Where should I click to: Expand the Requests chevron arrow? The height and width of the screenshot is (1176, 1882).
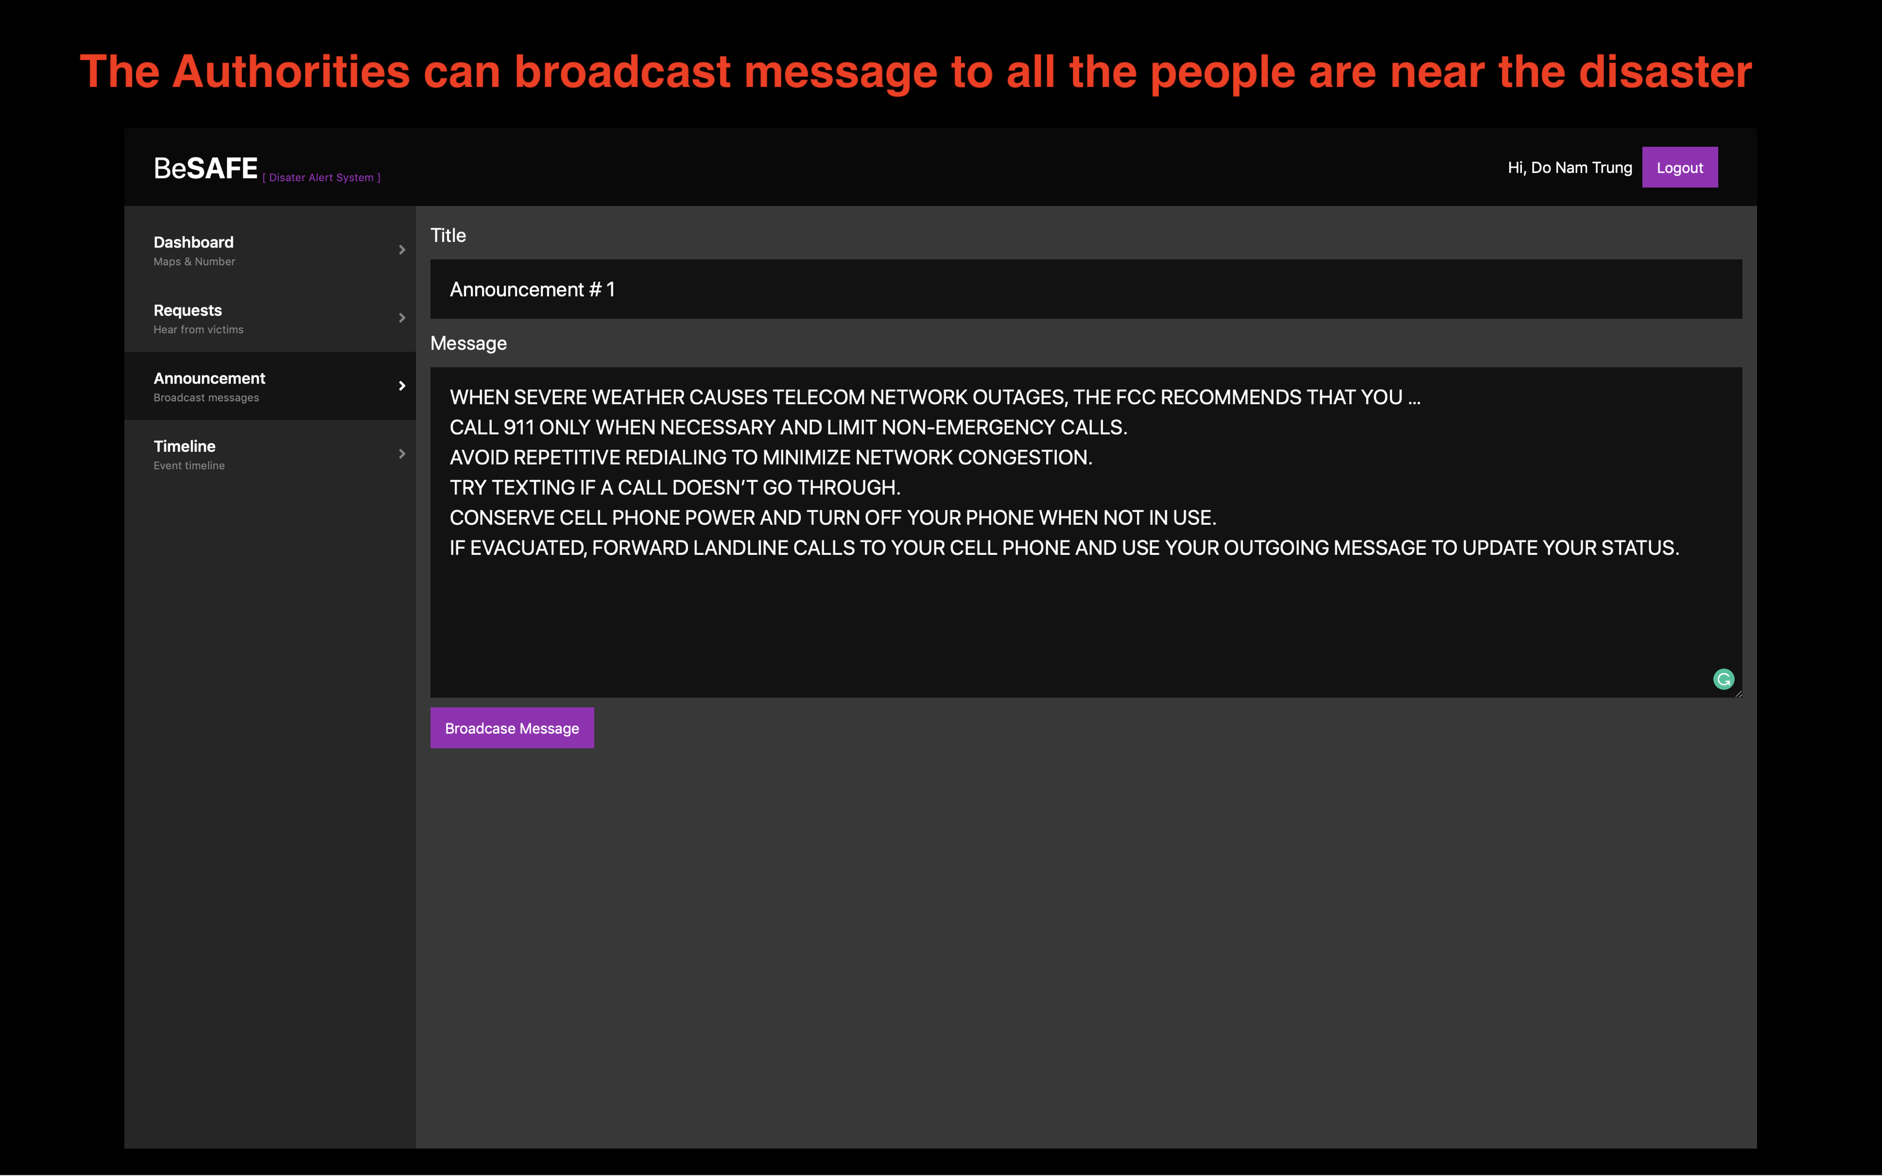click(402, 318)
